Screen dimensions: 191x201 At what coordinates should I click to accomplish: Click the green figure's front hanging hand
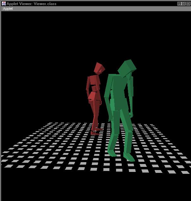point(110,119)
